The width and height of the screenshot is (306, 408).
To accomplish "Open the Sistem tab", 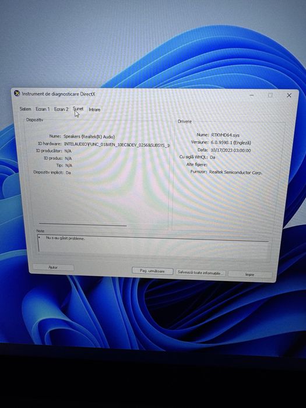I will pyautogui.click(x=25, y=109).
